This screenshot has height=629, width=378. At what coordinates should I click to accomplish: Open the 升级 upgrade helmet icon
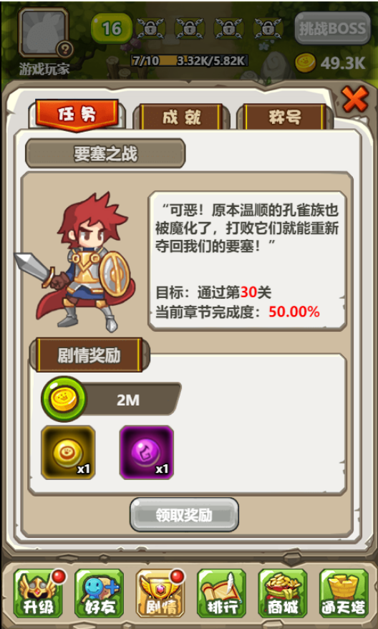point(39,593)
